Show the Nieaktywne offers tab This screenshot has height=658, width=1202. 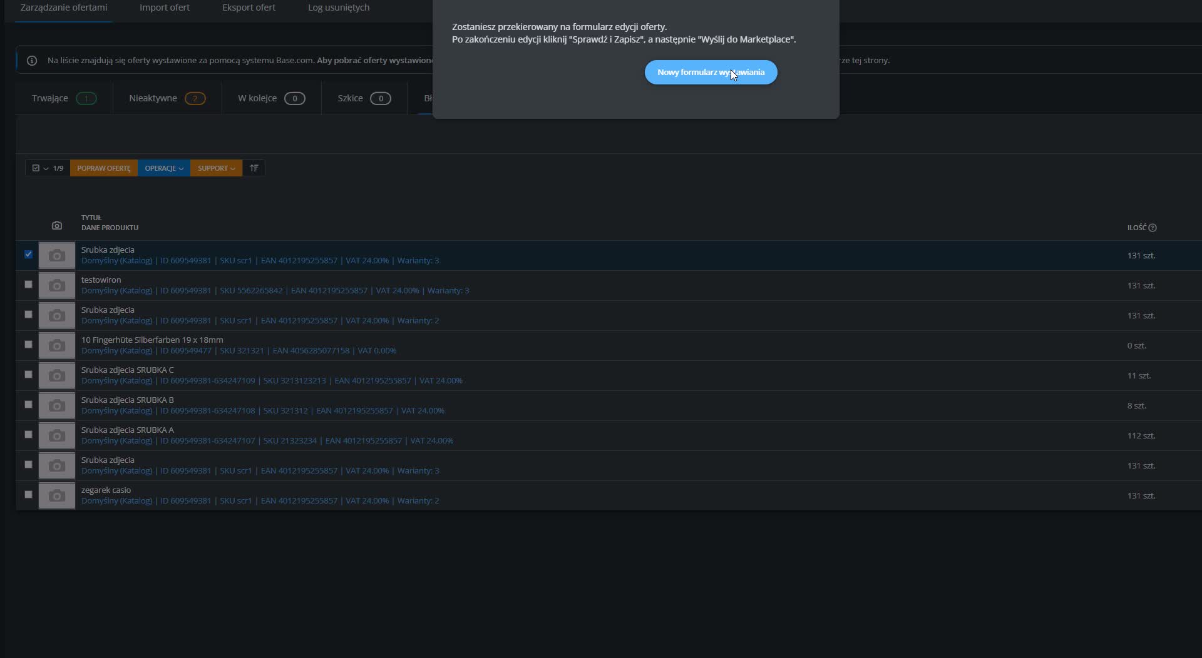coord(167,98)
